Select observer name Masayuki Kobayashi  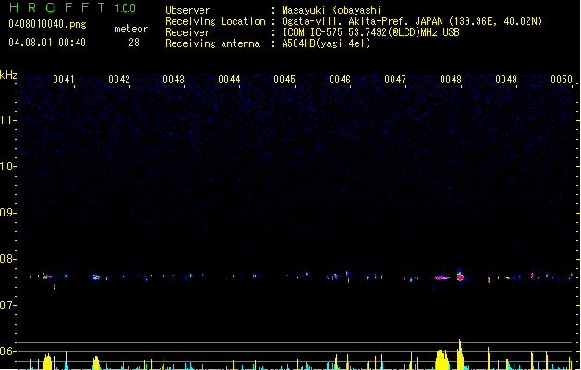tap(332, 10)
